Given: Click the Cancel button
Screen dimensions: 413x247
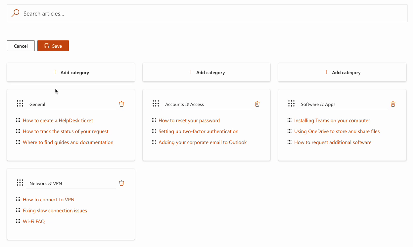Looking at the screenshot, I should [x=21, y=46].
